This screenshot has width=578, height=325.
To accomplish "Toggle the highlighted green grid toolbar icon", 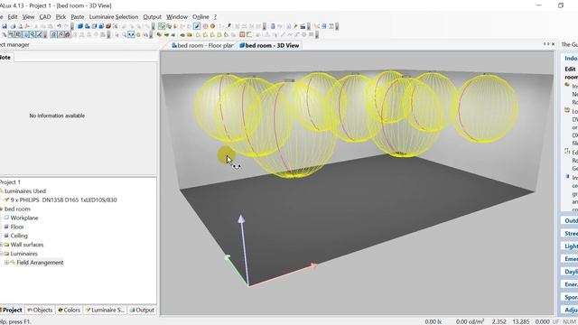I will [162, 26].
